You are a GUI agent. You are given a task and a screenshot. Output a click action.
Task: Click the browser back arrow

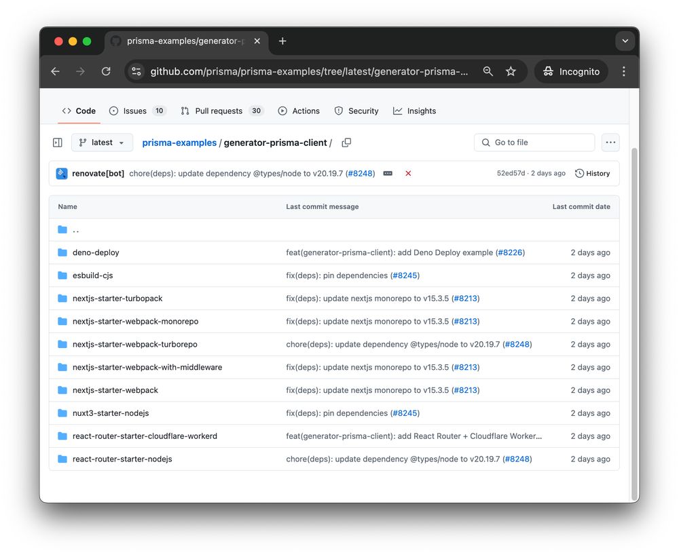click(x=56, y=71)
